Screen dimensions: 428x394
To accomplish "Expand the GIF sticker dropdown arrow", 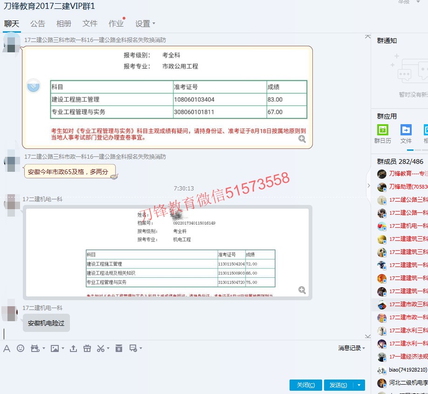I will click(x=44, y=348).
